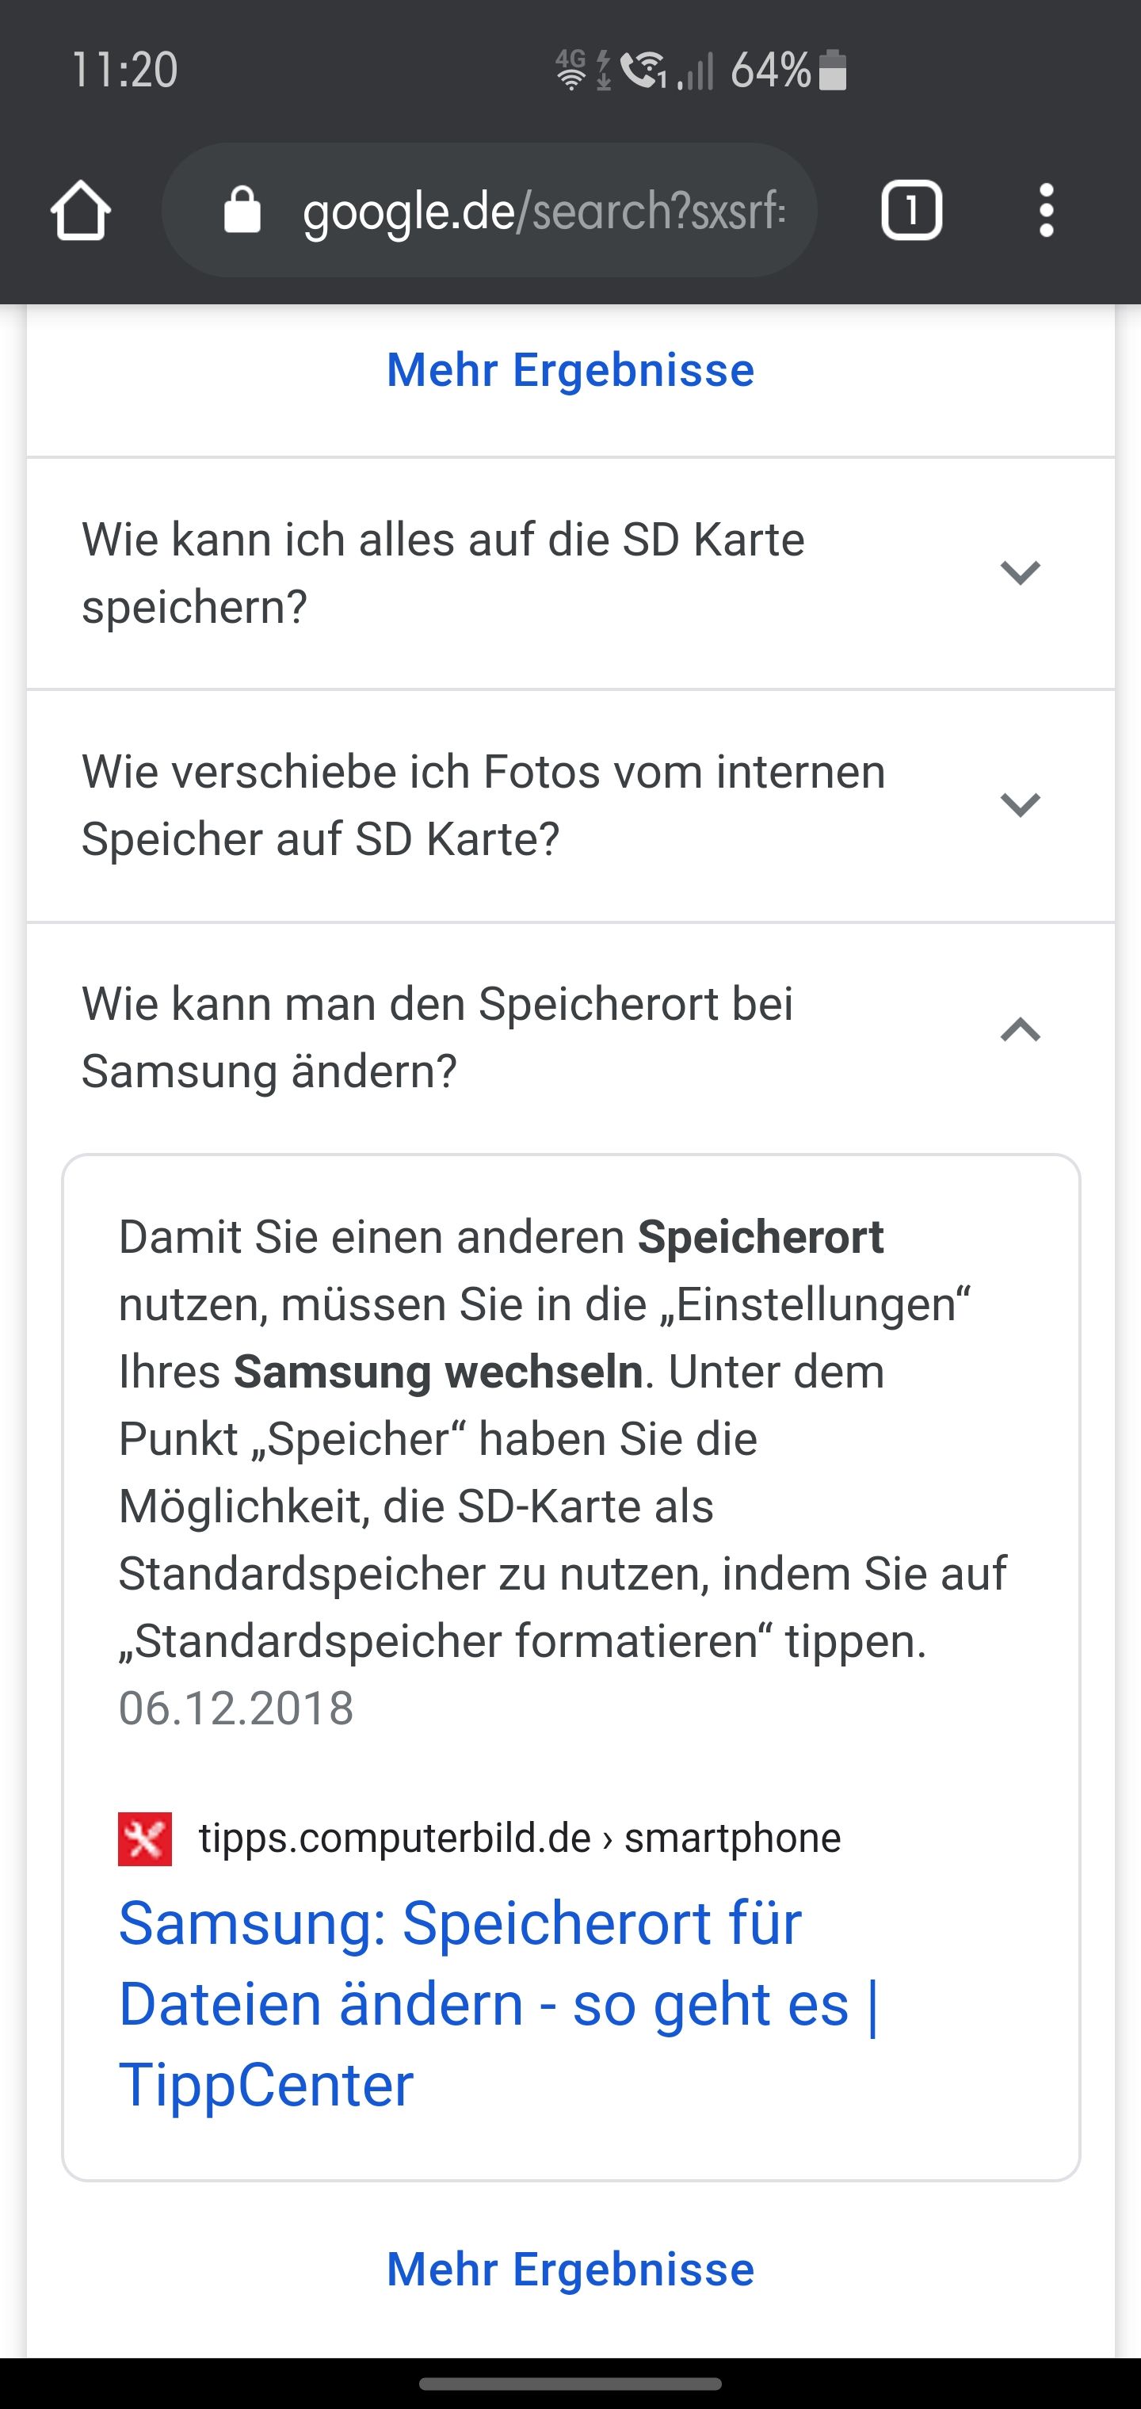The image size is (1141, 2409).
Task: Tap the Android gesture navigation handle
Action: (x=570, y=2384)
